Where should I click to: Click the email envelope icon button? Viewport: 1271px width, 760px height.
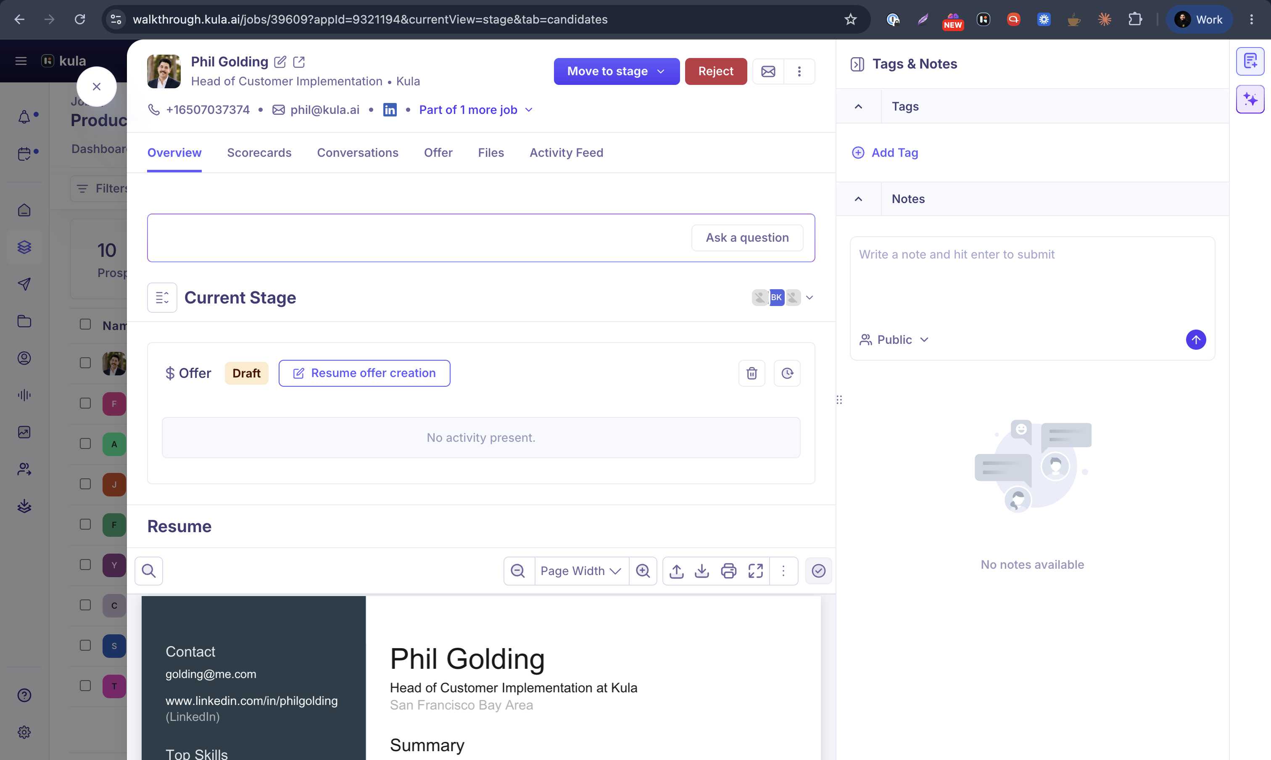pyautogui.click(x=767, y=71)
